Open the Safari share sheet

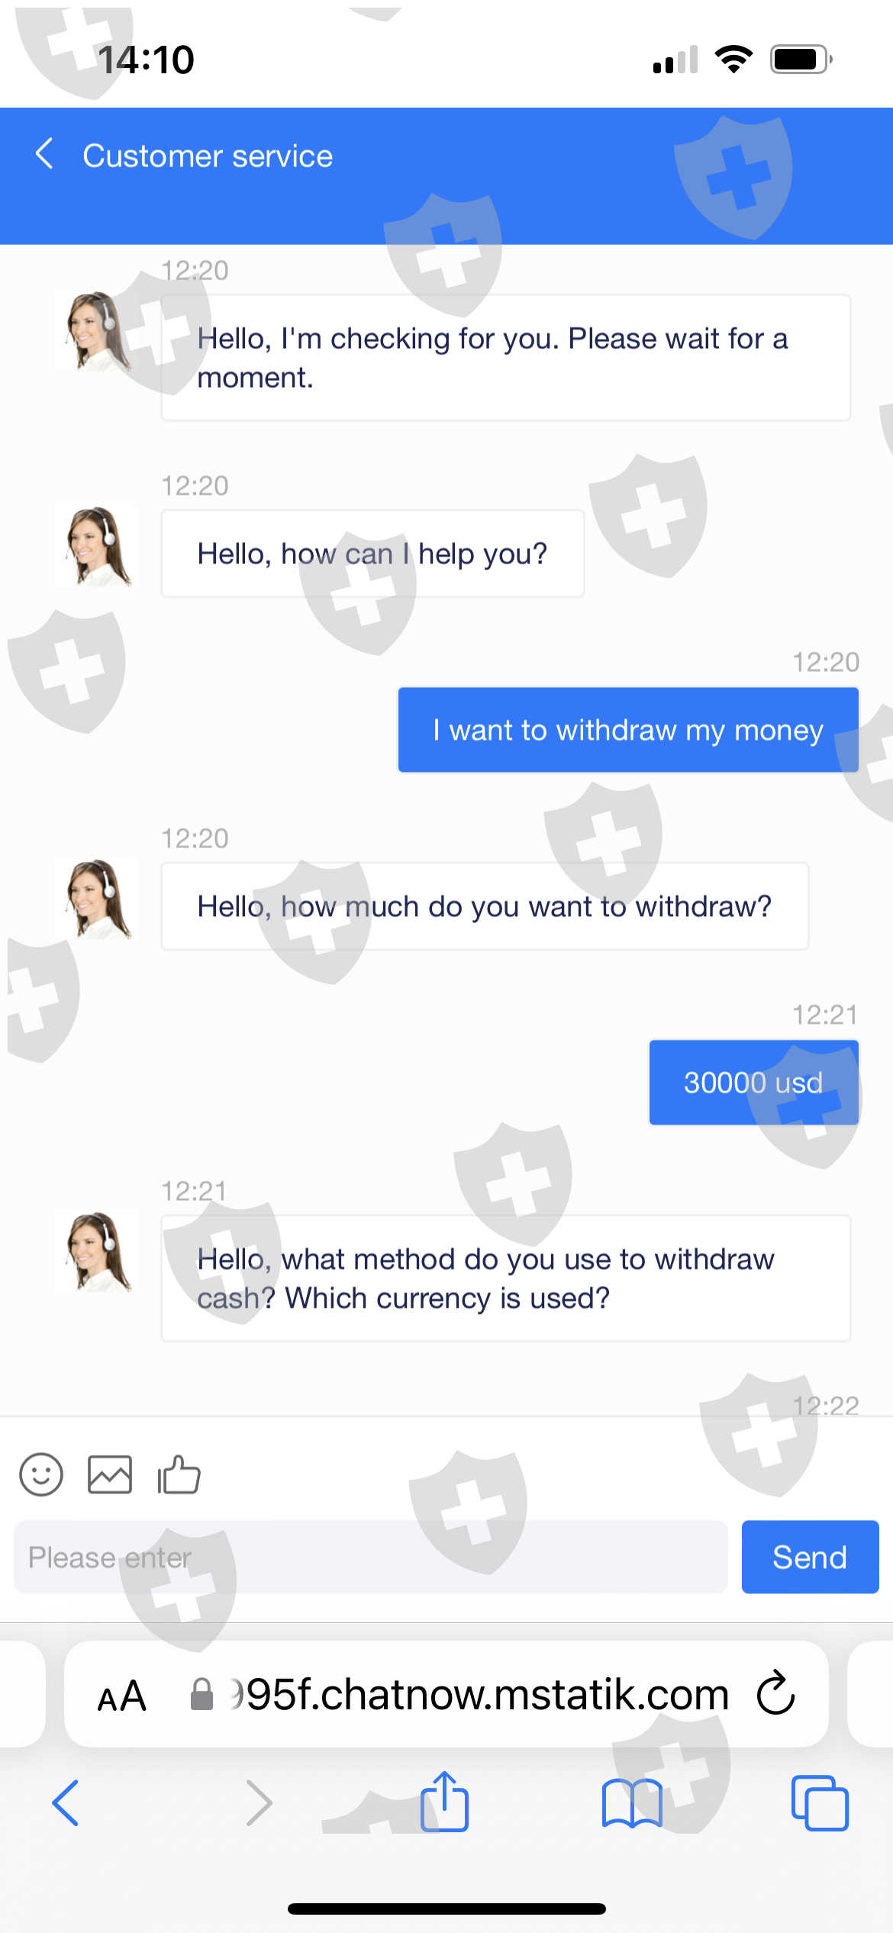(444, 1802)
